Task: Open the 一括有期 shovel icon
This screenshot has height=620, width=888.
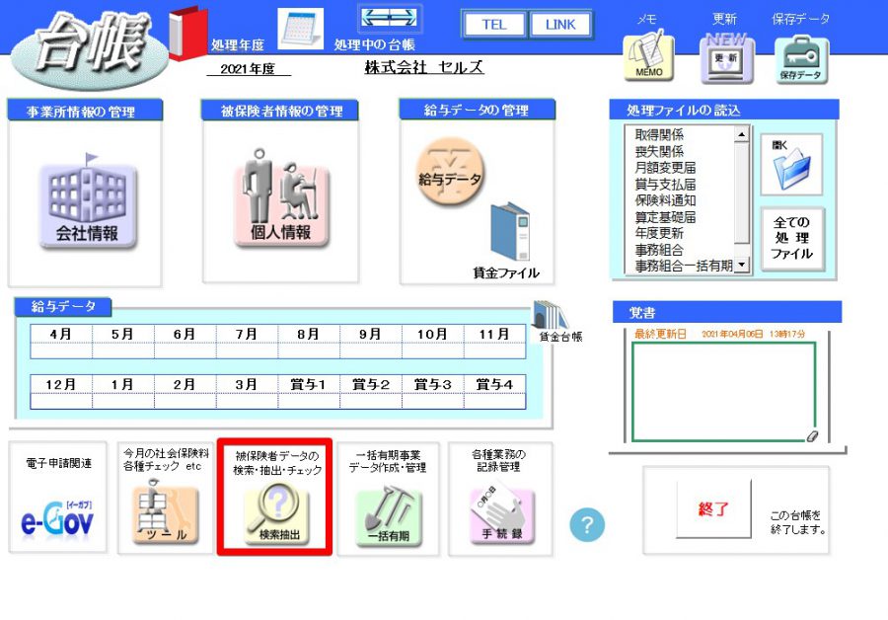Action: click(389, 515)
